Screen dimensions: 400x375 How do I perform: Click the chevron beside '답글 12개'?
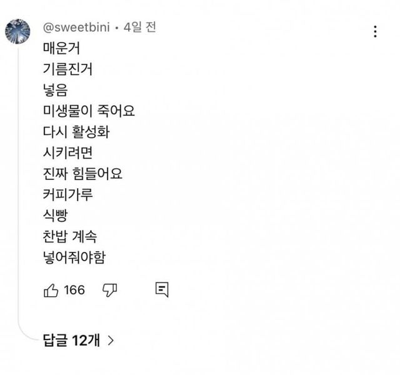111,341
